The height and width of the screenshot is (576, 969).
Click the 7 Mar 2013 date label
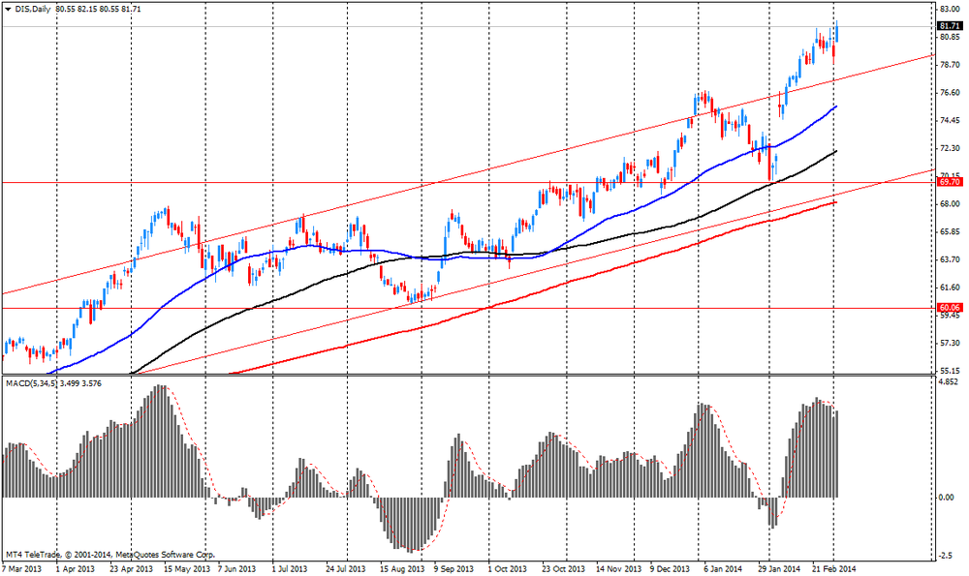pos(22,568)
